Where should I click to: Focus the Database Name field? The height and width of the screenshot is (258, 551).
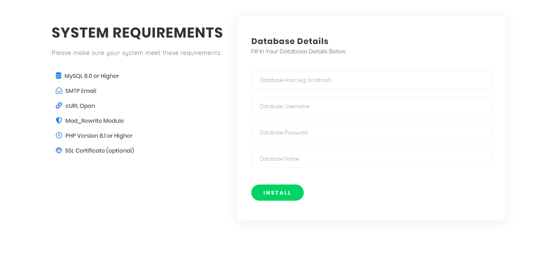pos(371,159)
